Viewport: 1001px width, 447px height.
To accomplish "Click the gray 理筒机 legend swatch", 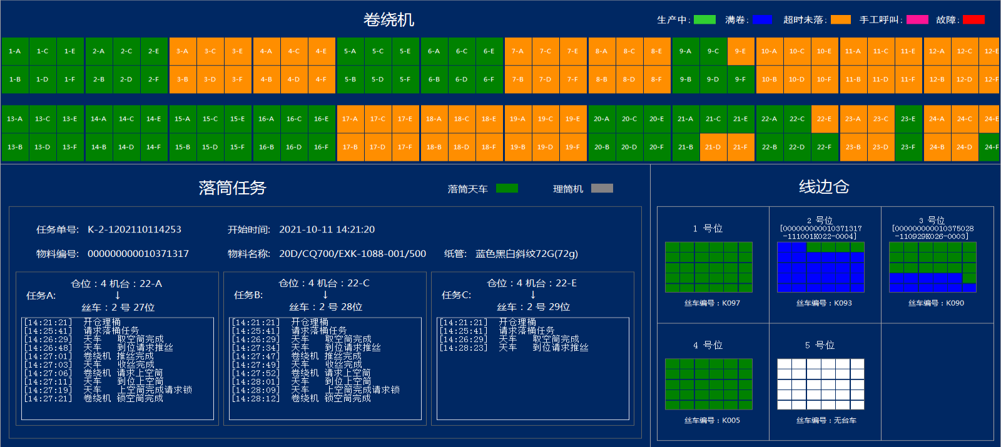I will pos(602,188).
